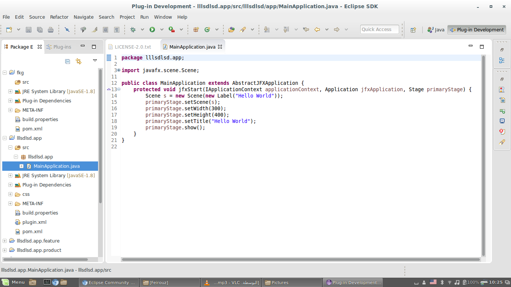The height and width of the screenshot is (287, 511).
Task: Switch to the Plug-ins view tab
Action: (59, 47)
